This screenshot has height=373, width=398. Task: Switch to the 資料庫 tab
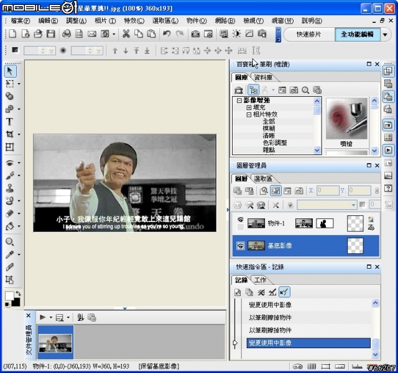[263, 78]
